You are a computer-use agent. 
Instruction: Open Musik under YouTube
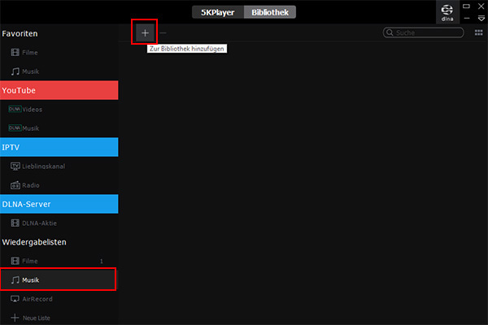tap(59, 128)
